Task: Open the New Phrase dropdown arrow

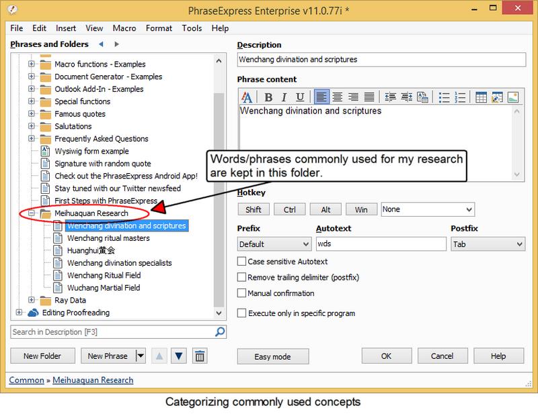Action: click(141, 356)
